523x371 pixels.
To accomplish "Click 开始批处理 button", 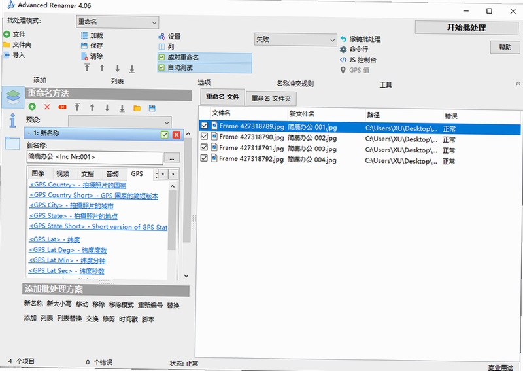I will coord(467,27).
